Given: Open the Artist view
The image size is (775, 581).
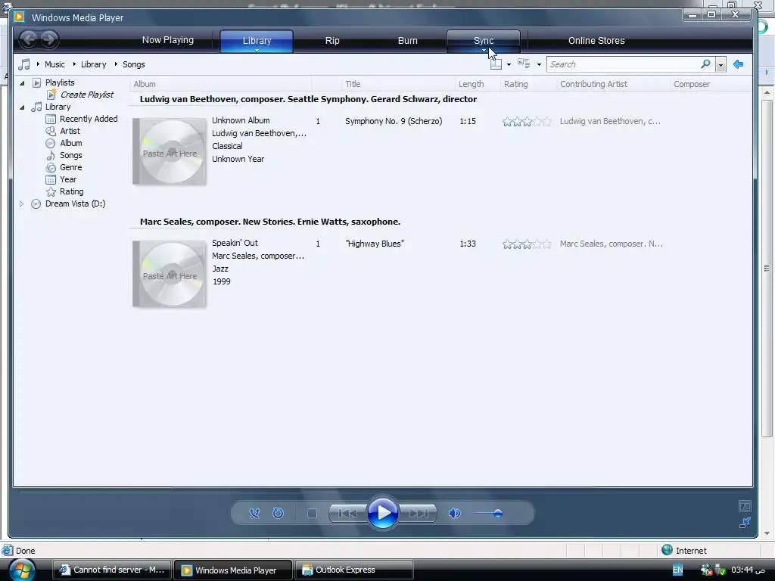Looking at the screenshot, I should click(x=70, y=131).
